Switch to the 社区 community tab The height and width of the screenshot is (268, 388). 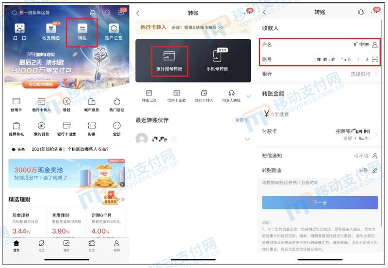point(41,246)
